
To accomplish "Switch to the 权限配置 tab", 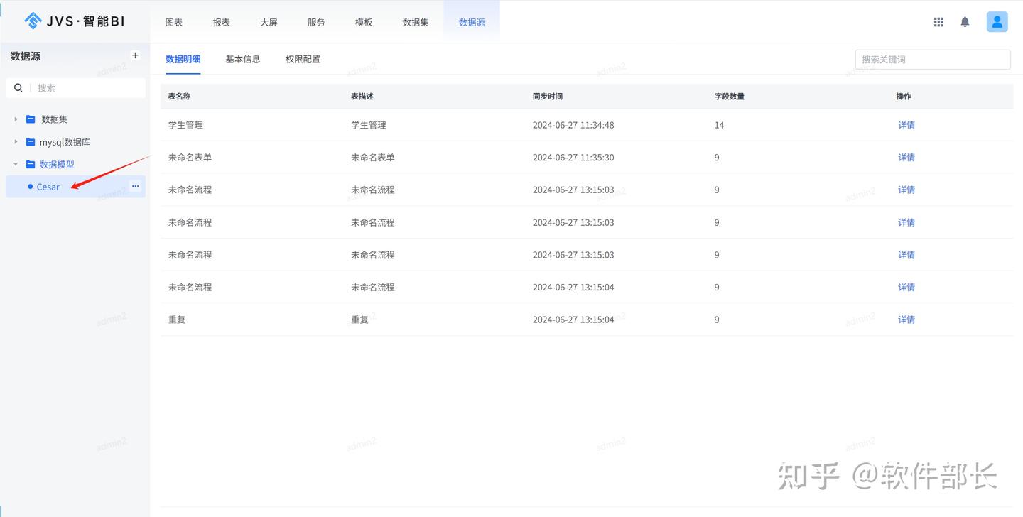I will (303, 59).
